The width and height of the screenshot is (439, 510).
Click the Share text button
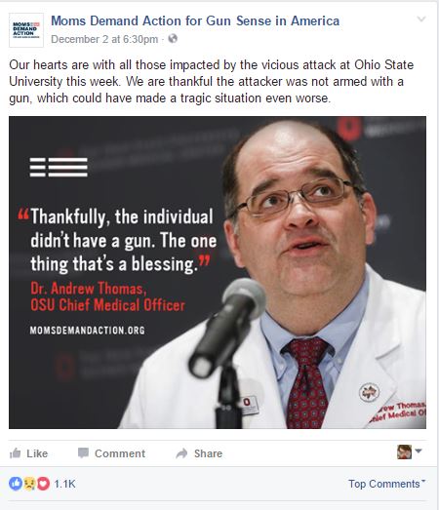(208, 453)
